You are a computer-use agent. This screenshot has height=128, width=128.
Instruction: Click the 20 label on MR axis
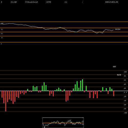coord(125,88)
